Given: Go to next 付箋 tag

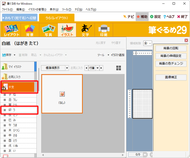Looking at the screenshot, I should pyautogui.click(x=101, y=68).
